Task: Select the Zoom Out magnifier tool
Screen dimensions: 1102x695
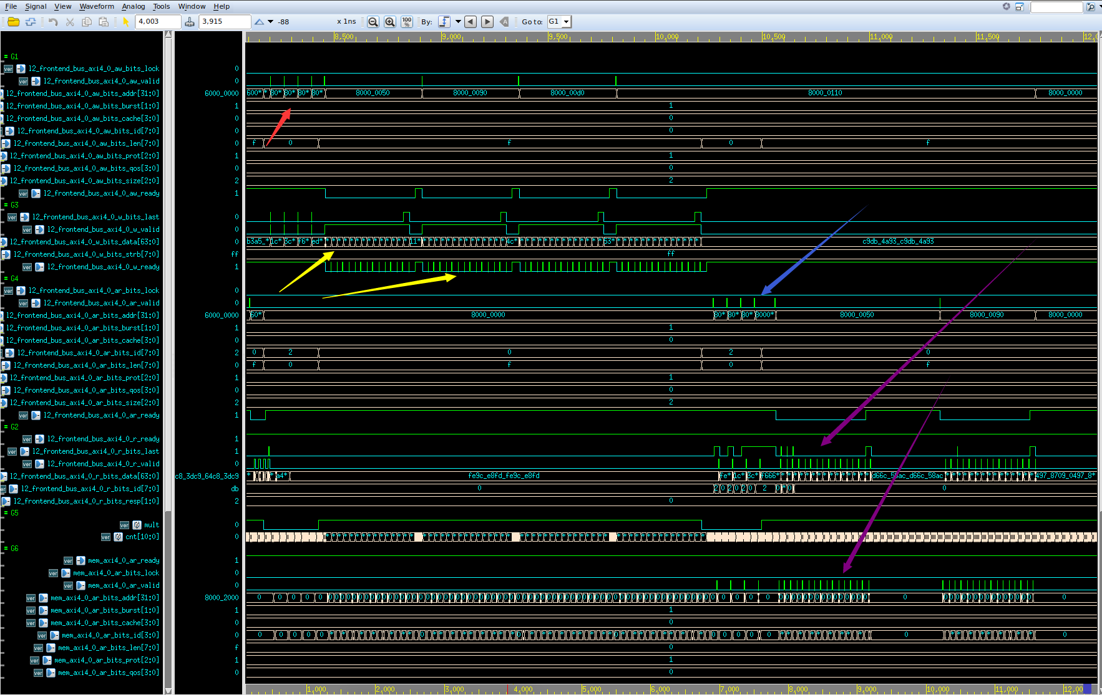Action: [373, 22]
